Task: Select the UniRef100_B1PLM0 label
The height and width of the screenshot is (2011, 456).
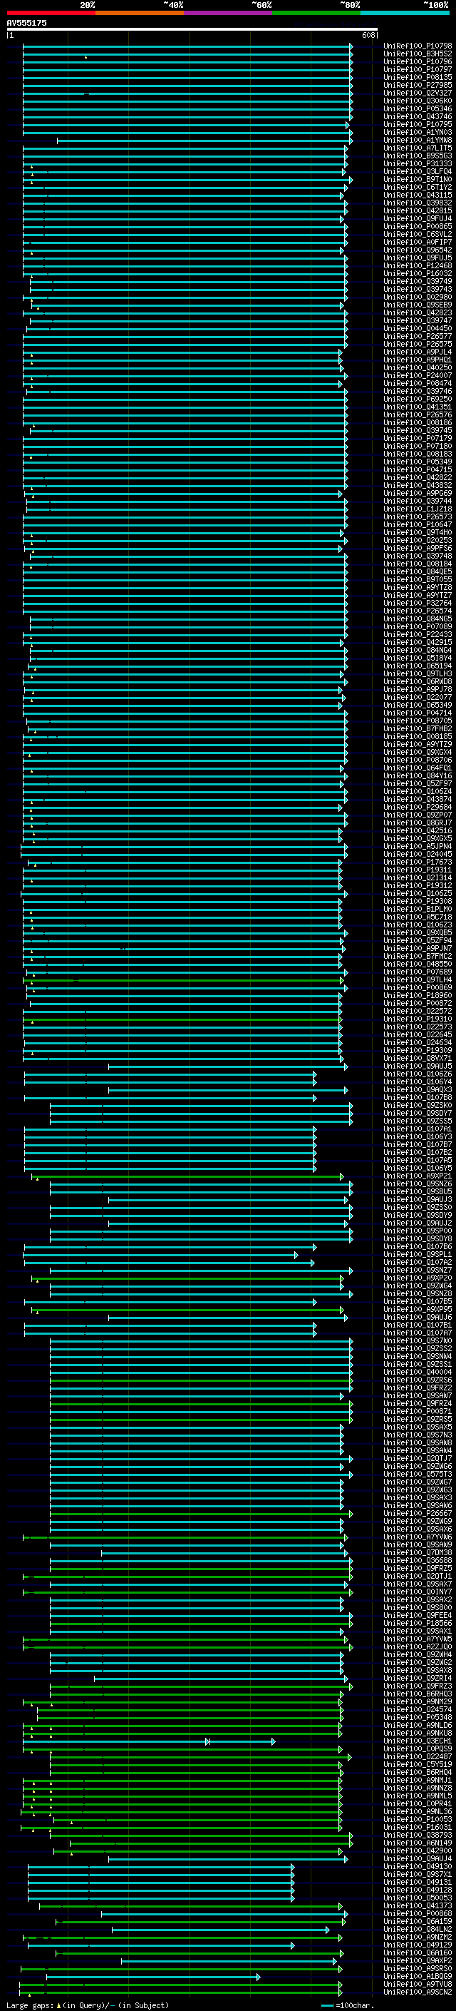Action: pos(418,909)
